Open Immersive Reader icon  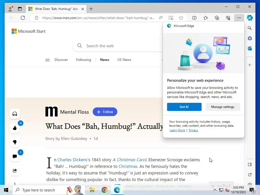click(x=171, y=18)
